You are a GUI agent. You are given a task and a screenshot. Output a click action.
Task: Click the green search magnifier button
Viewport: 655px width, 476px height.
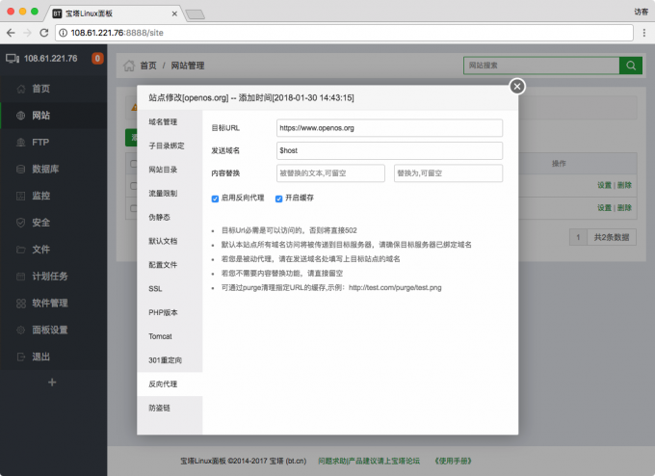click(630, 66)
